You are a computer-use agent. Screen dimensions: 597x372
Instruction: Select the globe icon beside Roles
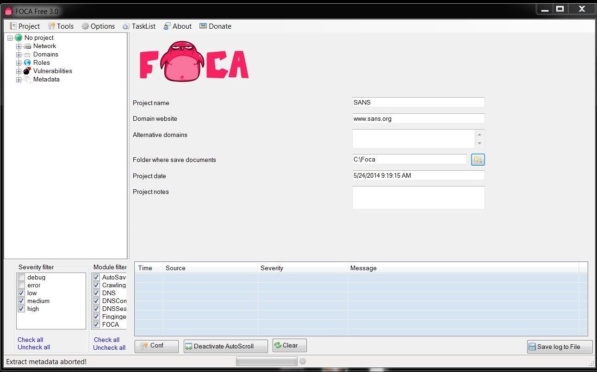click(x=27, y=62)
